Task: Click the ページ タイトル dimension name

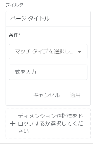Action: [x=30, y=18]
